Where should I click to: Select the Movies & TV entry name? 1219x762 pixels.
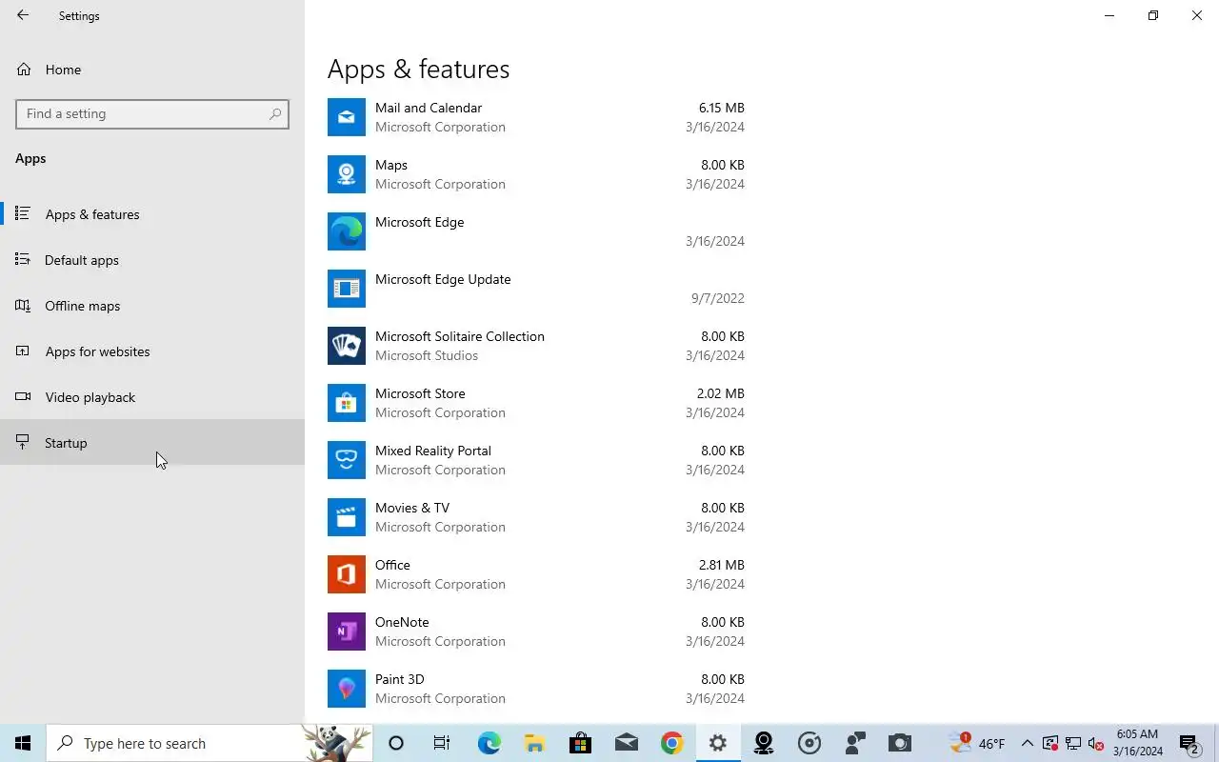coord(412,508)
